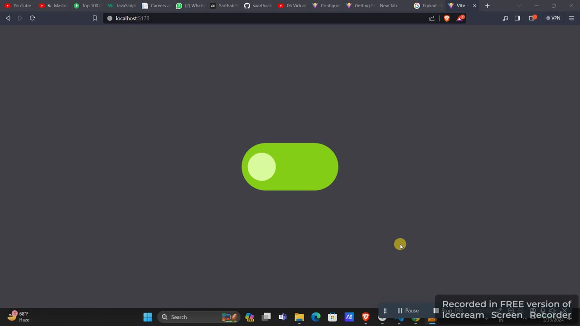Open the weather widget showing 68°F Haze
Image resolution: width=580 pixels, height=326 pixels.
point(19,316)
